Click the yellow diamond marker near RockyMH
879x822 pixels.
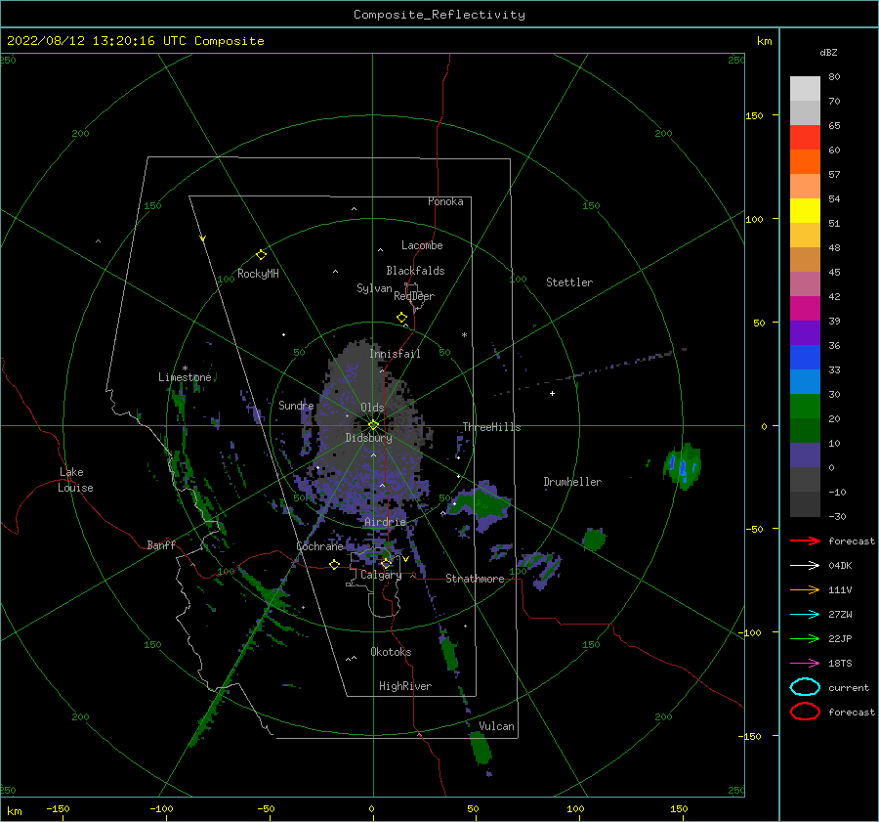[261, 255]
